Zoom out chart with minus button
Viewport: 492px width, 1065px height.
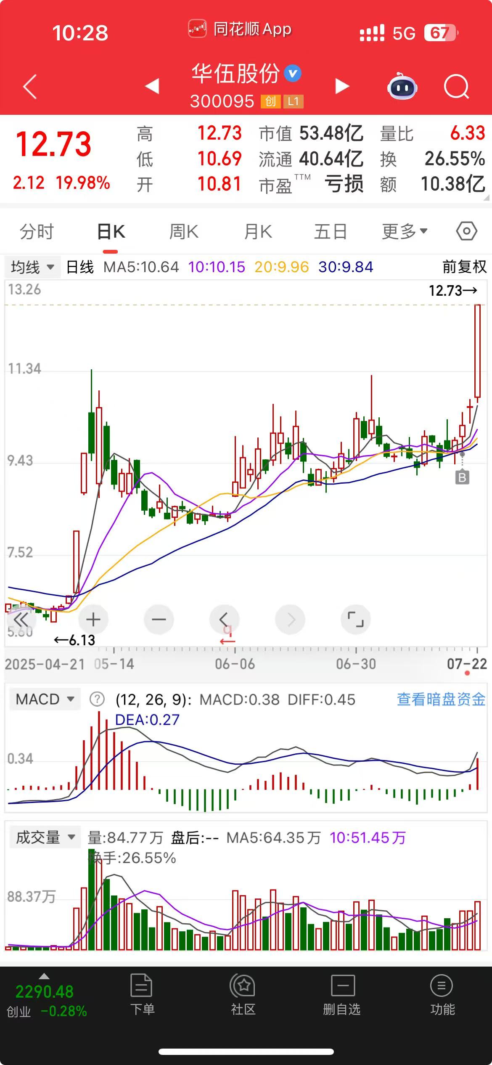click(159, 619)
